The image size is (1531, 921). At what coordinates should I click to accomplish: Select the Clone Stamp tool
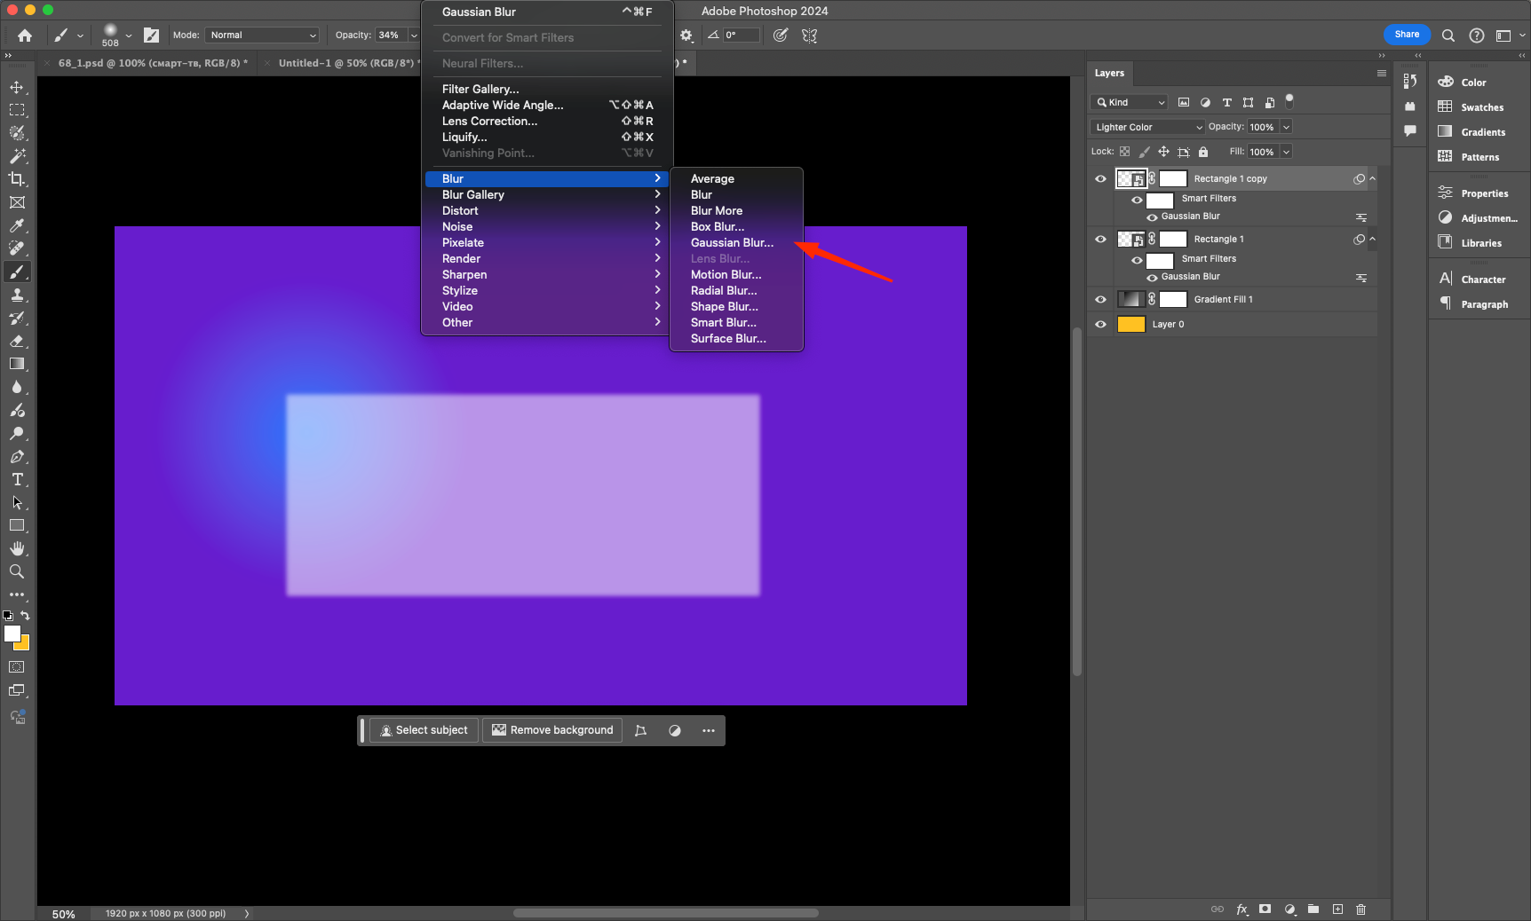(x=17, y=295)
